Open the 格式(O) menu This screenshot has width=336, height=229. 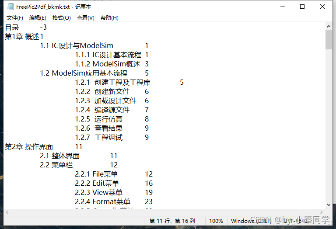[62, 18]
